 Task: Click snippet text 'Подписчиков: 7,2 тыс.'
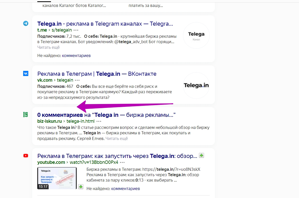59,36
